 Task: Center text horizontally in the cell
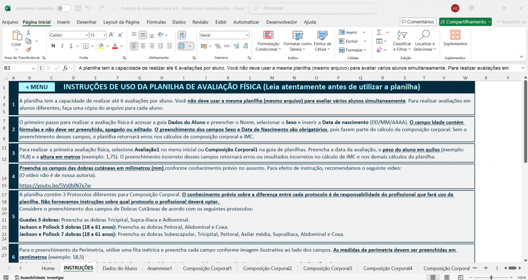point(143,46)
